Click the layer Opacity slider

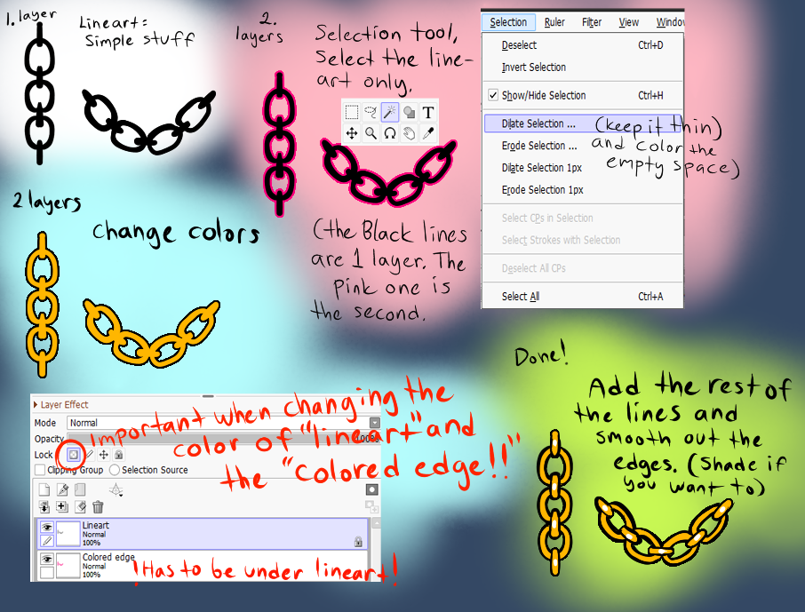click(x=224, y=439)
